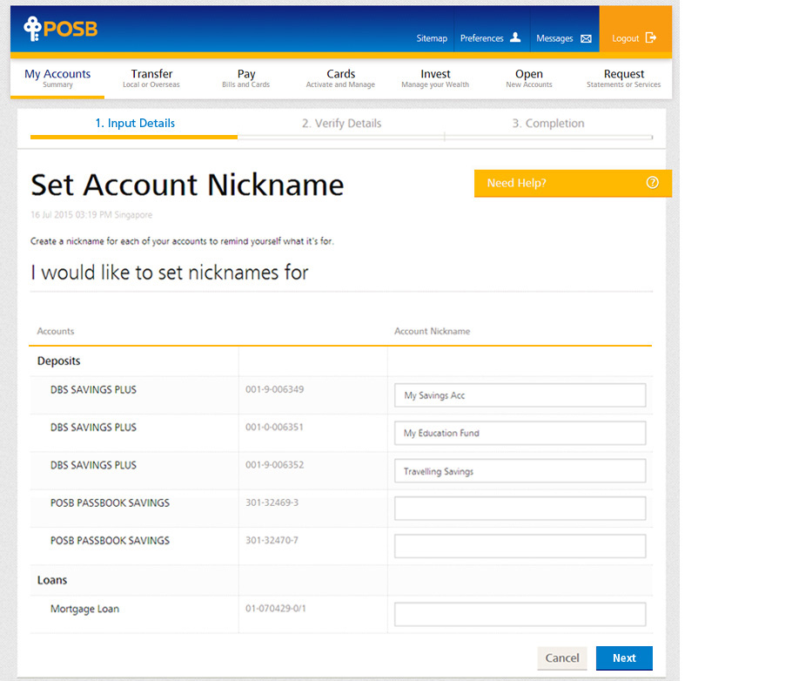
Task: Click the Cancel button
Action: point(561,658)
